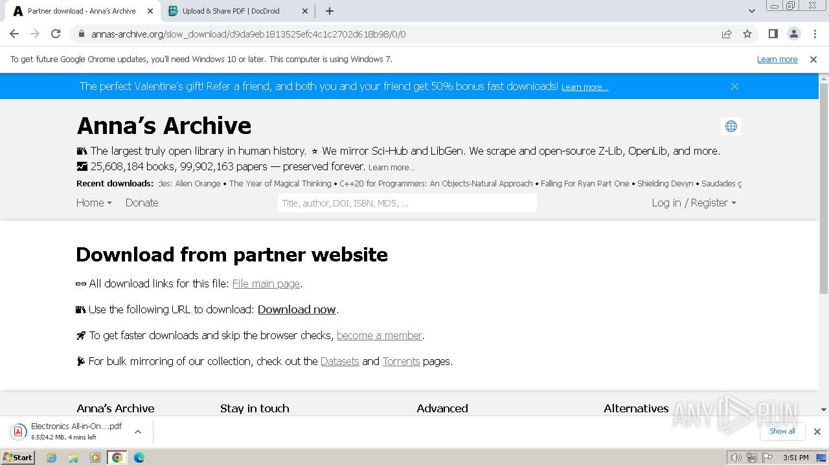The image size is (829, 466).
Task: Open the Datasets page link
Action: pyautogui.click(x=340, y=361)
